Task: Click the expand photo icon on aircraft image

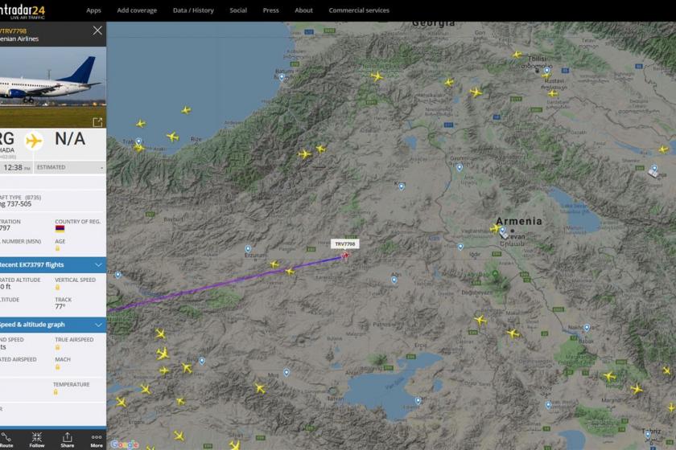Action: [x=98, y=122]
